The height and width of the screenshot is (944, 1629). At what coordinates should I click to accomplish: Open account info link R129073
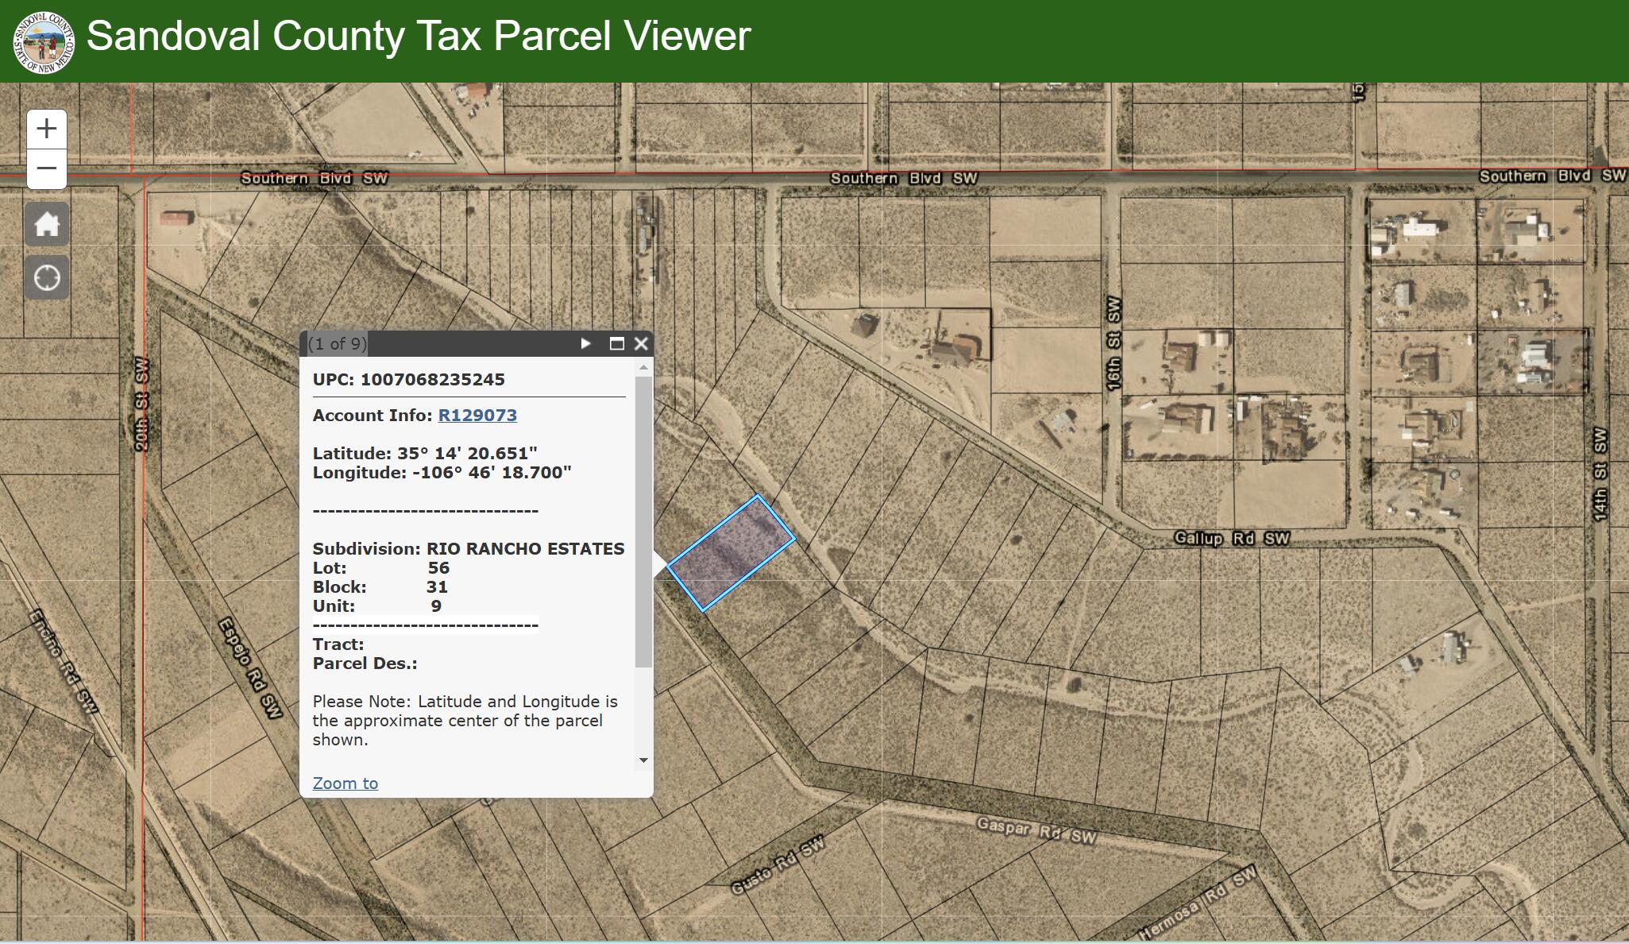(x=477, y=415)
